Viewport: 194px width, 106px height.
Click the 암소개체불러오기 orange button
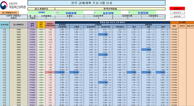point(9,13)
